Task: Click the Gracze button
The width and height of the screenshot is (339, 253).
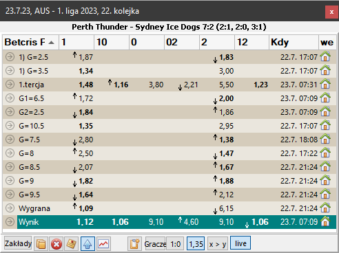Action: click(x=156, y=243)
